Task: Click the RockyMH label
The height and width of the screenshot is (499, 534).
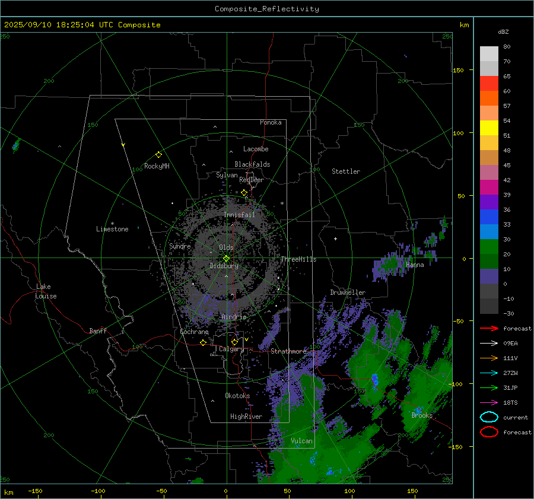Action: [157, 166]
